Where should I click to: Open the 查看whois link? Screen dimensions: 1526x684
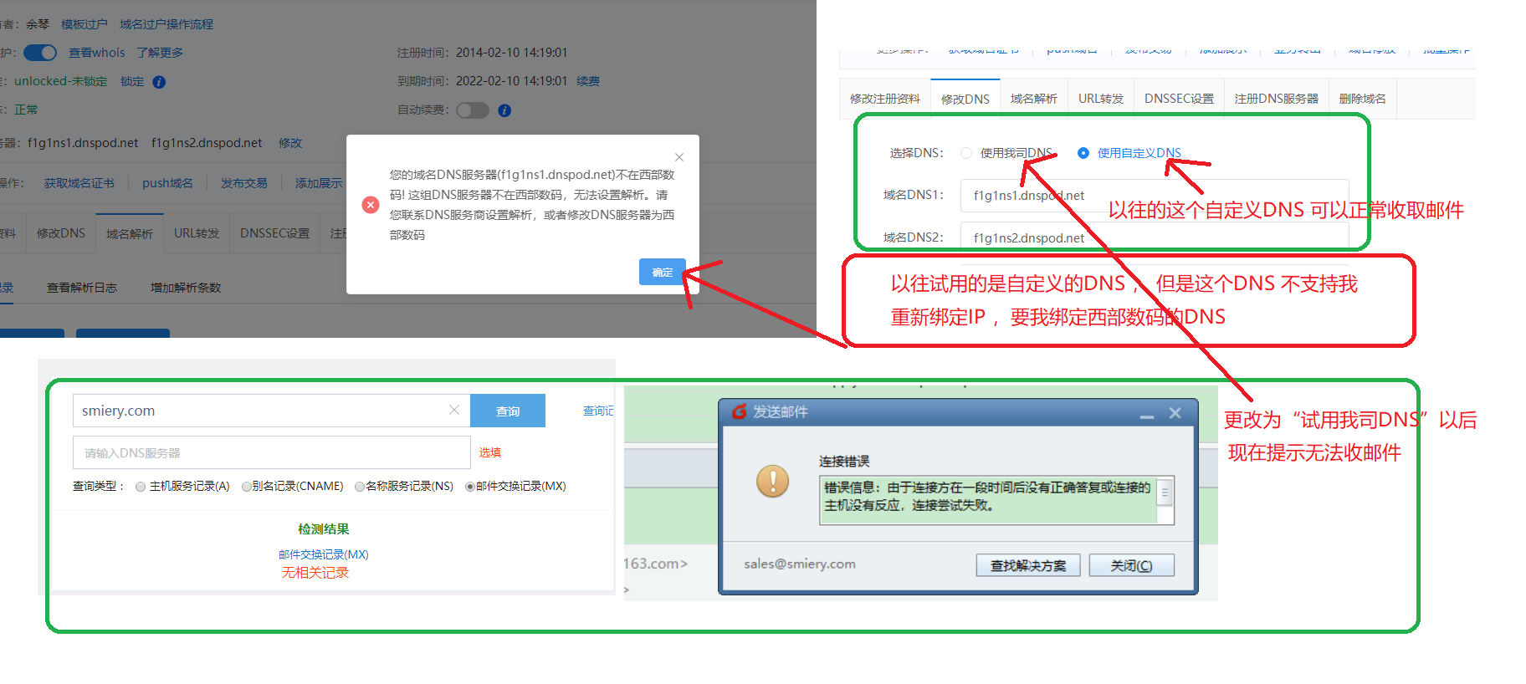(96, 53)
